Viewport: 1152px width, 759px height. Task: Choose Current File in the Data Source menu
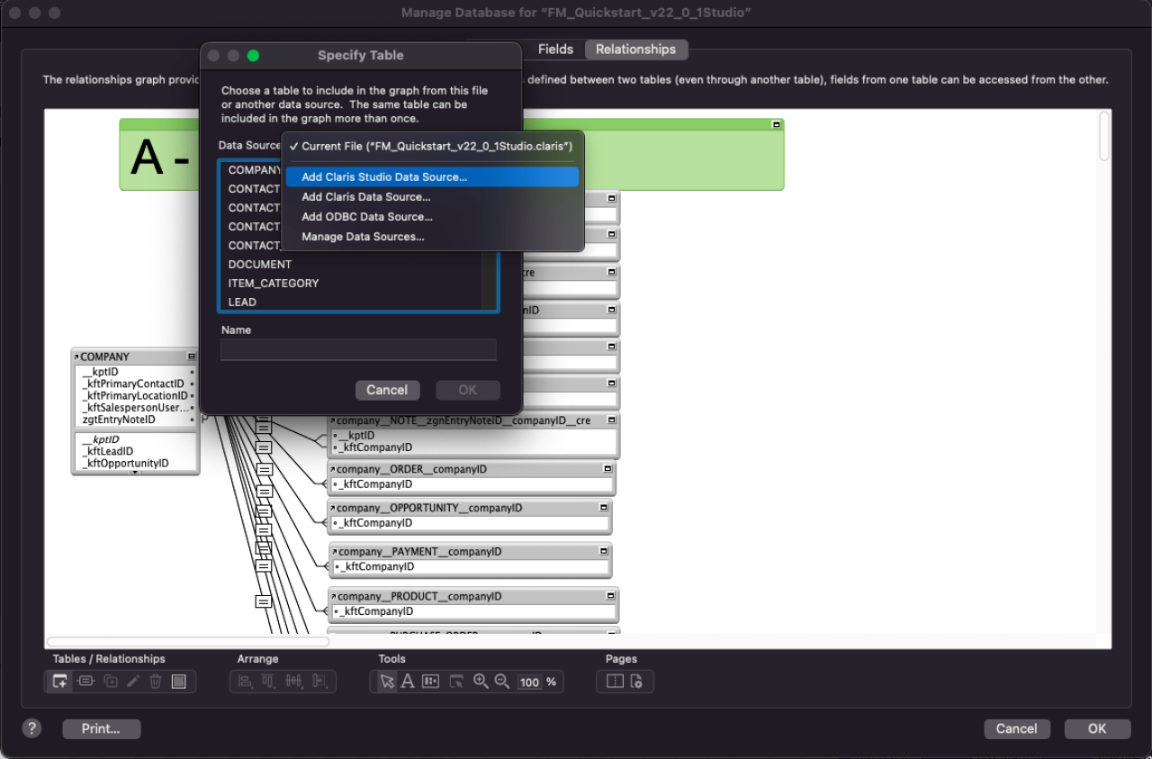click(432, 146)
